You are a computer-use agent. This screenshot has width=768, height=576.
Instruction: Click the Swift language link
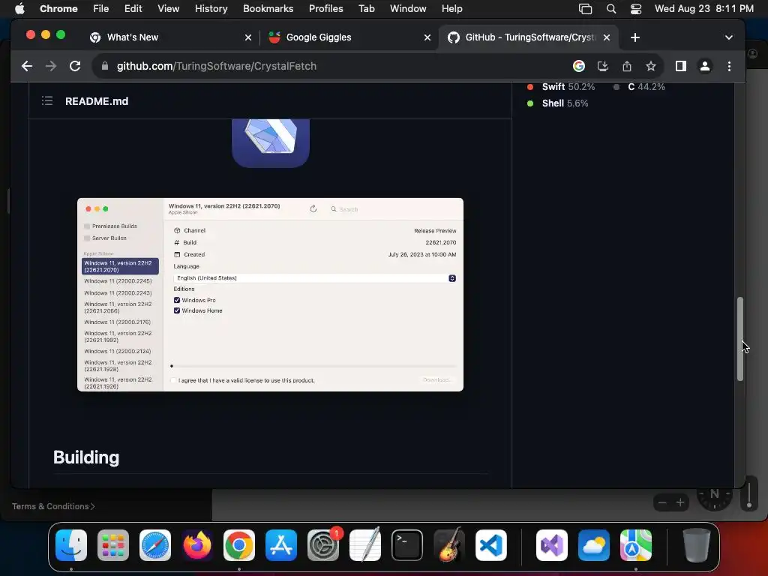(561, 87)
